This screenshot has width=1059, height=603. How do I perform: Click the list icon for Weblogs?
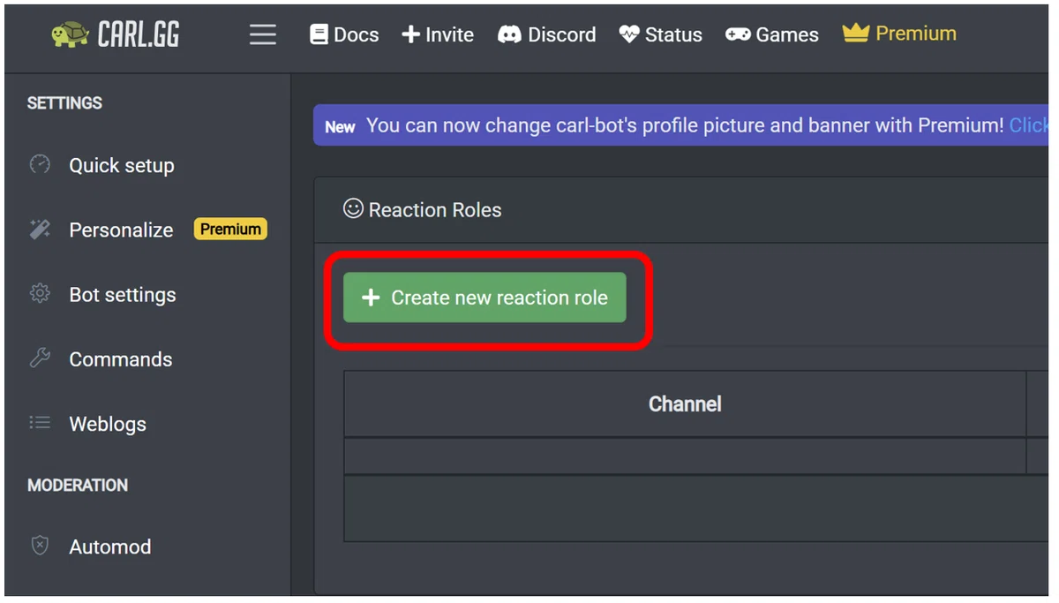coord(40,423)
